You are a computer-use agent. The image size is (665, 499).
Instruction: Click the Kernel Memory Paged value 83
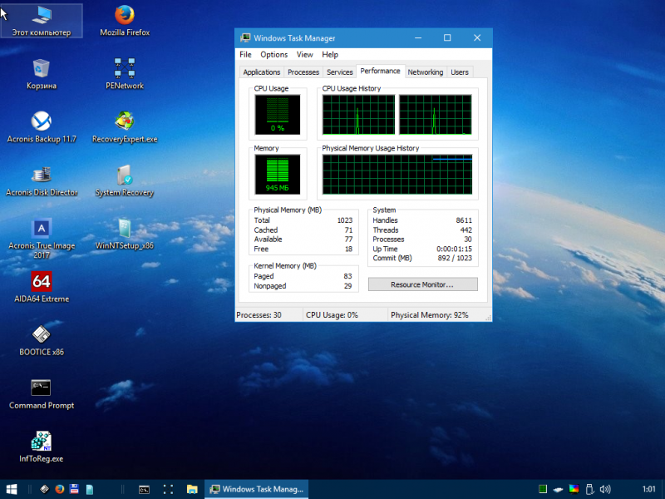(x=348, y=276)
